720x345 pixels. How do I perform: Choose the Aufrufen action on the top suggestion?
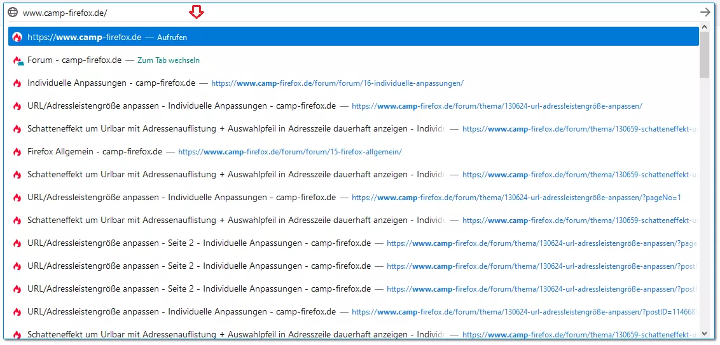172,37
